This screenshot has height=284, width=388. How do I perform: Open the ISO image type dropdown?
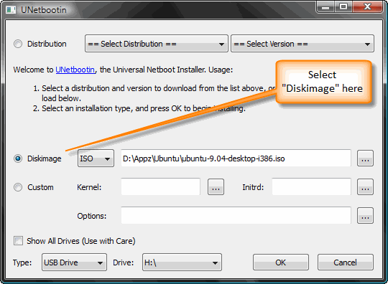click(x=96, y=158)
